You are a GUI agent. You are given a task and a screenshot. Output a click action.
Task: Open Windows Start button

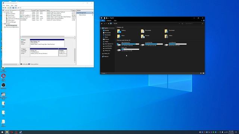(x=2, y=132)
